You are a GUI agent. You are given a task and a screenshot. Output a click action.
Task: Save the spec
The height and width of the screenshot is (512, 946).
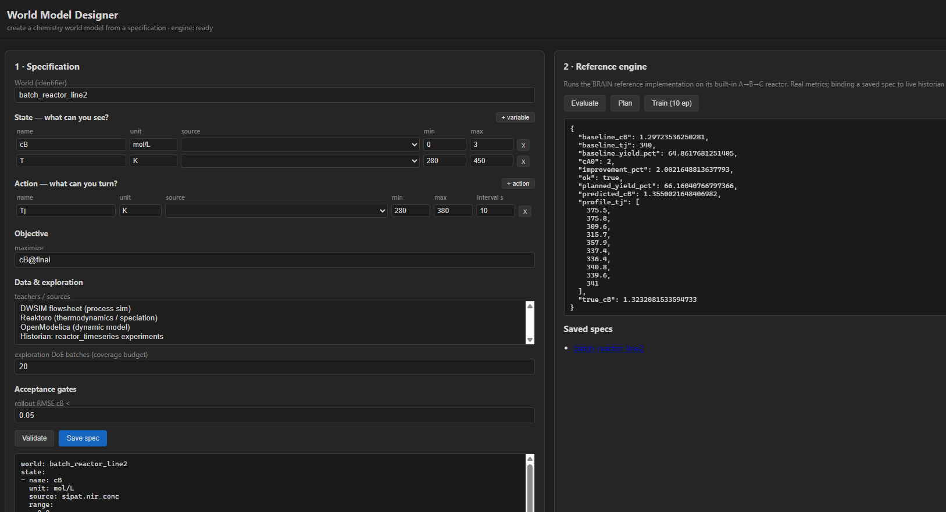tap(83, 438)
